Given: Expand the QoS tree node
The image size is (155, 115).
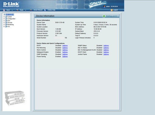Looking at the screenshot, I should pyautogui.click(x=4, y=21).
